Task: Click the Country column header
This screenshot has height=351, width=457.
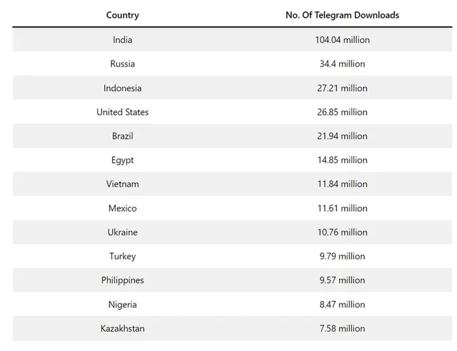Action: click(x=122, y=15)
